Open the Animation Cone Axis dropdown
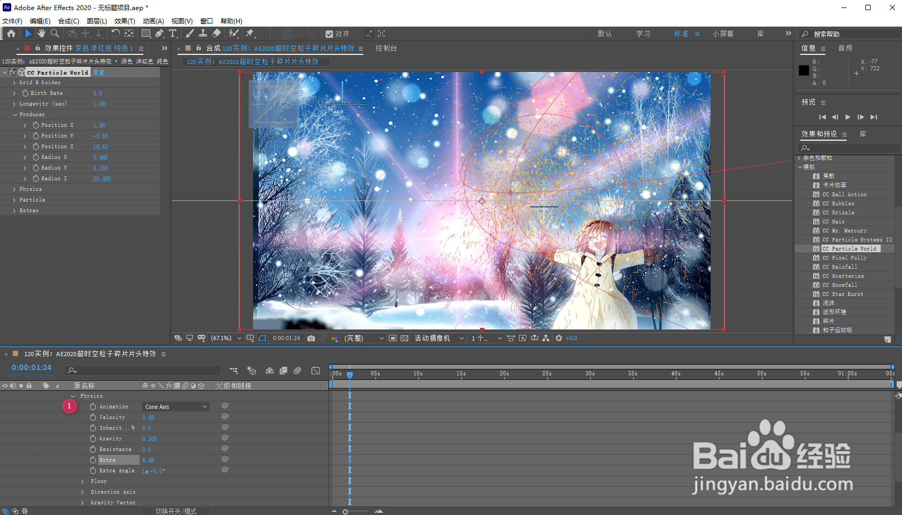This screenshot has height=515, width=902. [175, 407]
